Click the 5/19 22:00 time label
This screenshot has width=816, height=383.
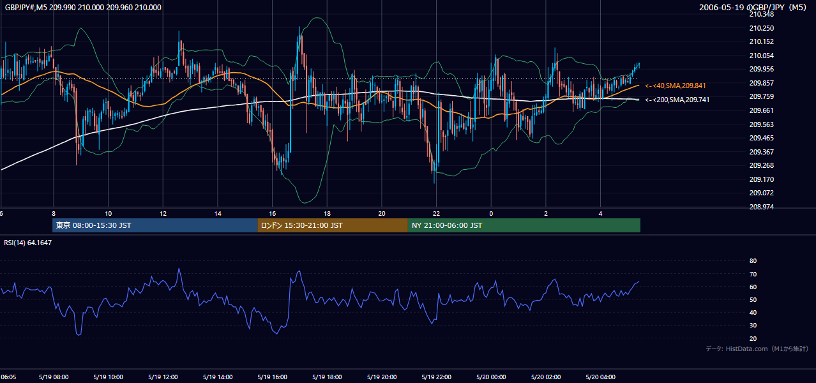(x=437, y=377)
